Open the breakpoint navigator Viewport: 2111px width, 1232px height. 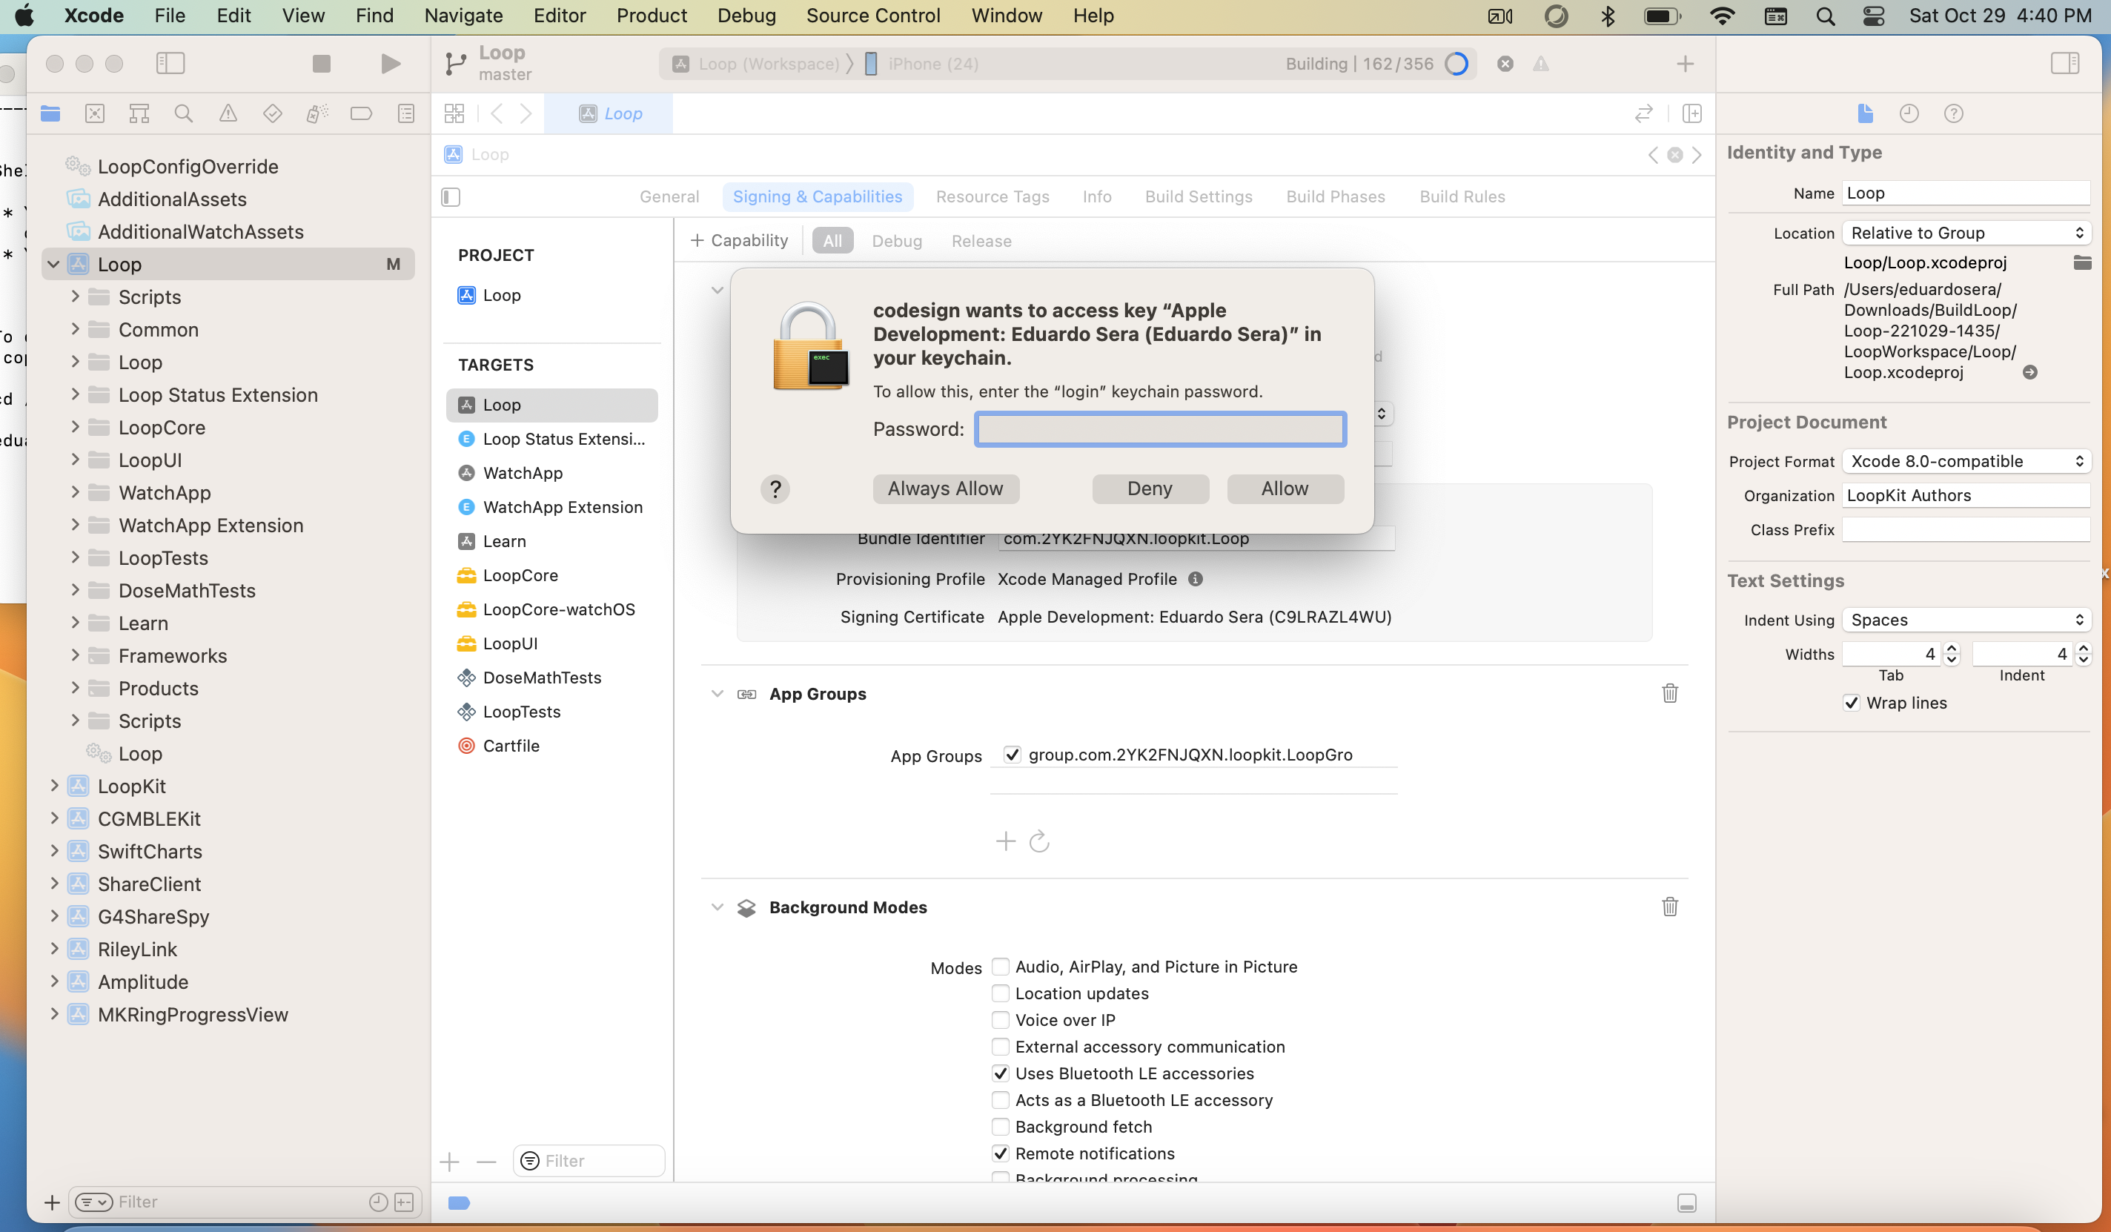pos(361,113)
